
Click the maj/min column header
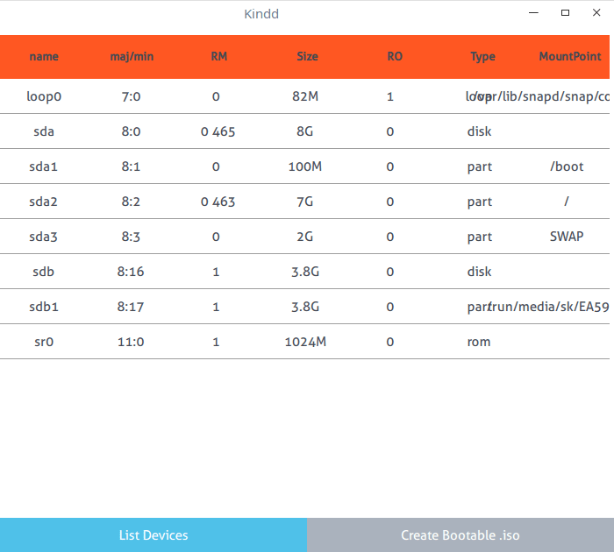tap(132, 57)
